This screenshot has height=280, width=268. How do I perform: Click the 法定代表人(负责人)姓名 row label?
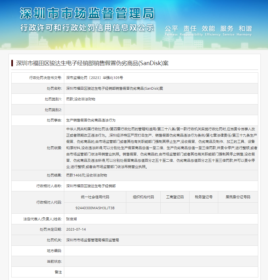(43, 219)
